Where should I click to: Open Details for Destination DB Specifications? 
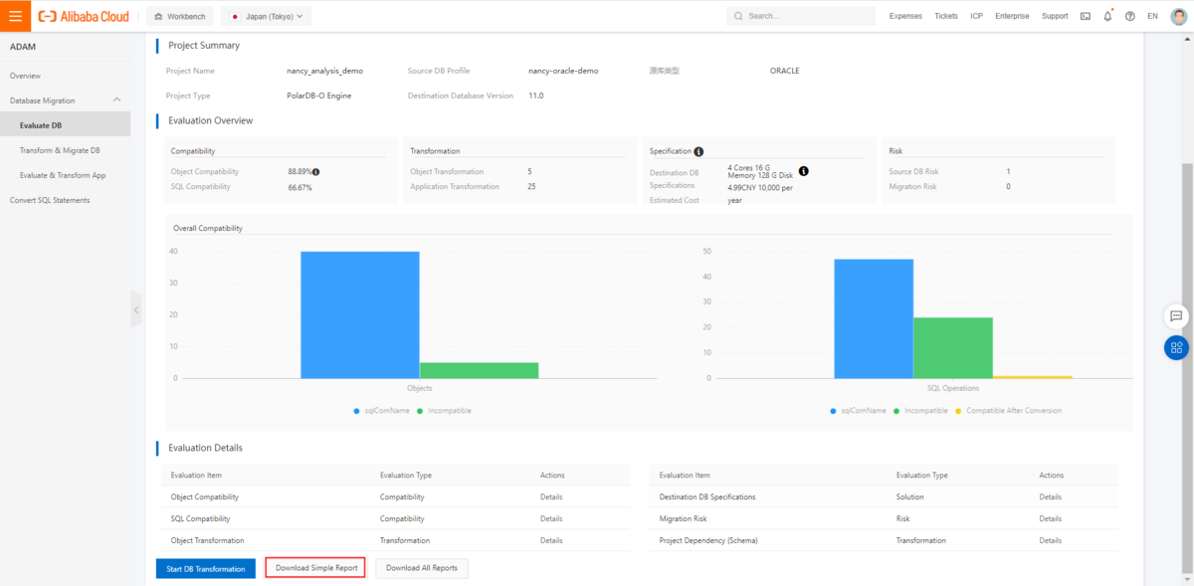1050,496
